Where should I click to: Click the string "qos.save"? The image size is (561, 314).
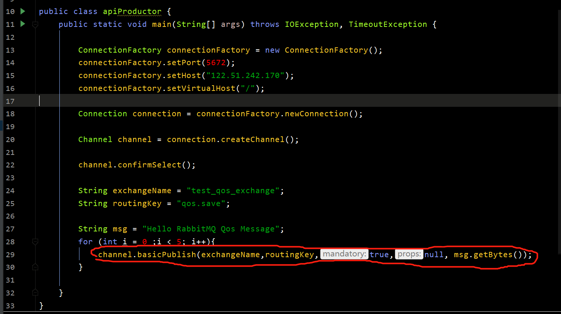pos(201,203)
